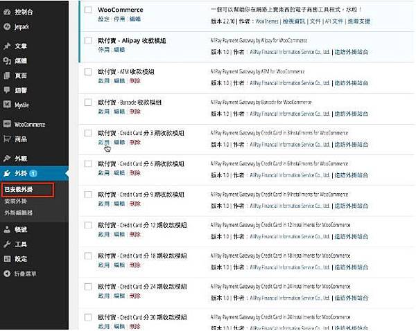Click 編輯 under Credit Card 分 18 期
The width and height of the screenshot is (416, 331).
[x=119, y=265]
